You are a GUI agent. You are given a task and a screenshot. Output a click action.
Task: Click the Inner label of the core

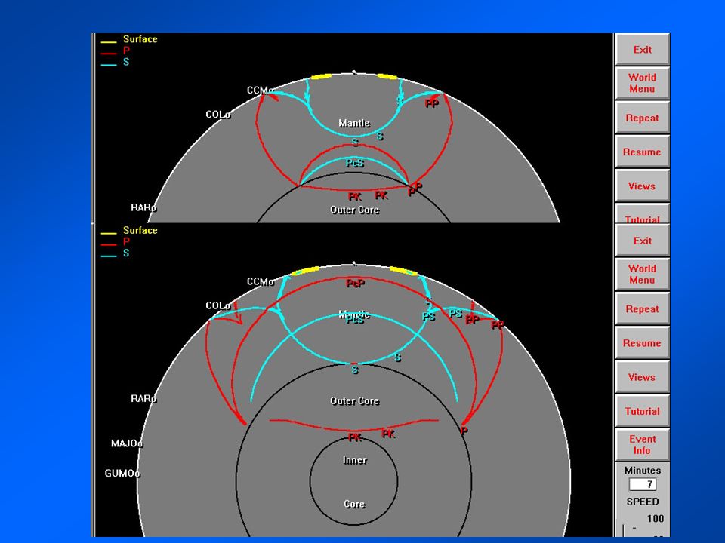355,460
